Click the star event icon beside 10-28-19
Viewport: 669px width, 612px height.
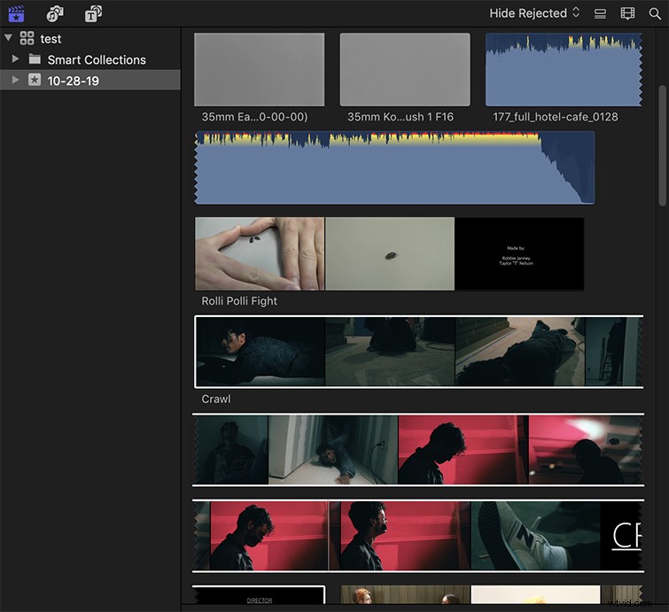tap(35, 80)
